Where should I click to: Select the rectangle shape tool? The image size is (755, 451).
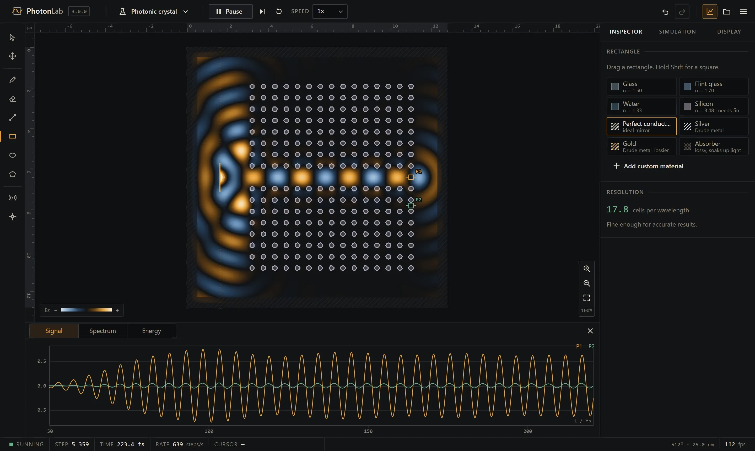tap(12, 136)
